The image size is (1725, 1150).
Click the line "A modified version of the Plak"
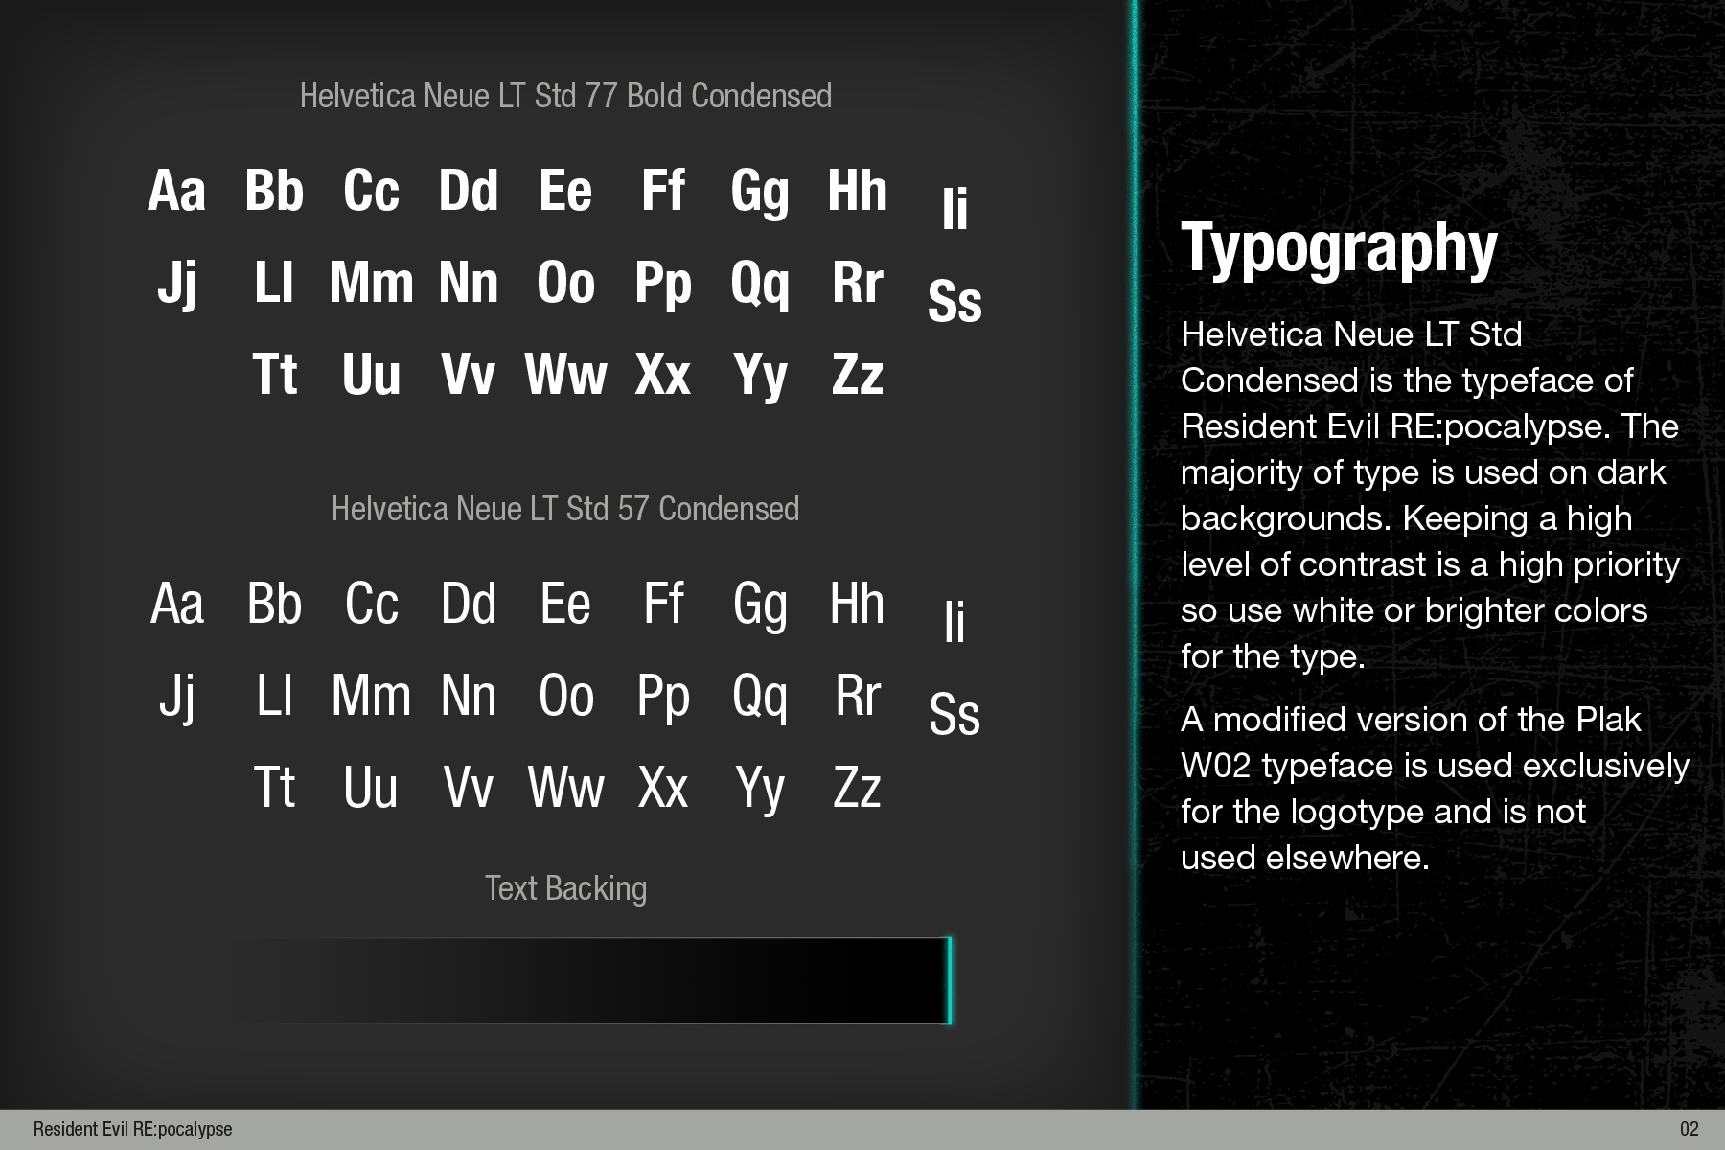tap(1411, 720)
